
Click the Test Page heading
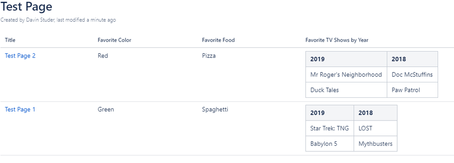pyautogui.click(x=26, y=6)
